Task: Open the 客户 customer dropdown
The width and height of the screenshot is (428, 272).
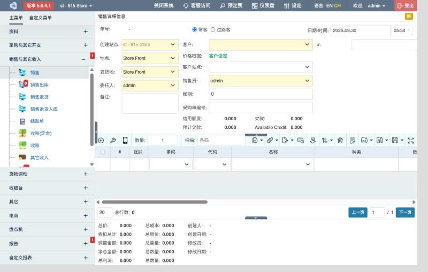Action: pyautogui.click(x=261, y=44)
